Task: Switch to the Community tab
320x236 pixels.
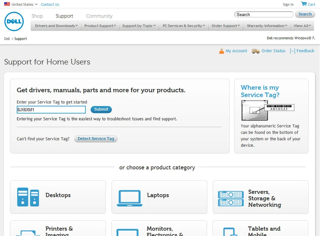Action: pos(99,16)
